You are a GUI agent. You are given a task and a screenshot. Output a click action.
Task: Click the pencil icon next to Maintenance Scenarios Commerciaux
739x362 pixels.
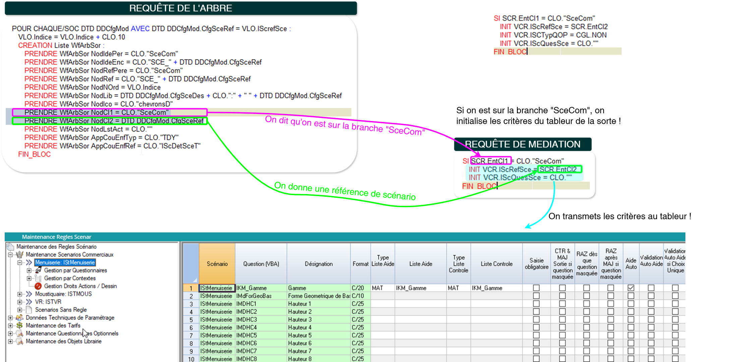[x=19, y=255]
